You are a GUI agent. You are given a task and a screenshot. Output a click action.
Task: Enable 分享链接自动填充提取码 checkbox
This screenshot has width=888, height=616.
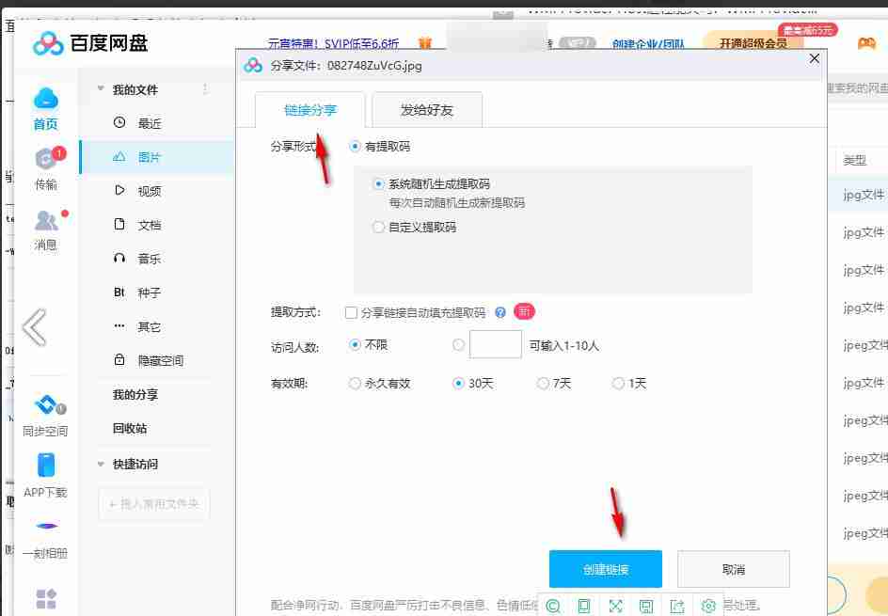coord(351,311)
